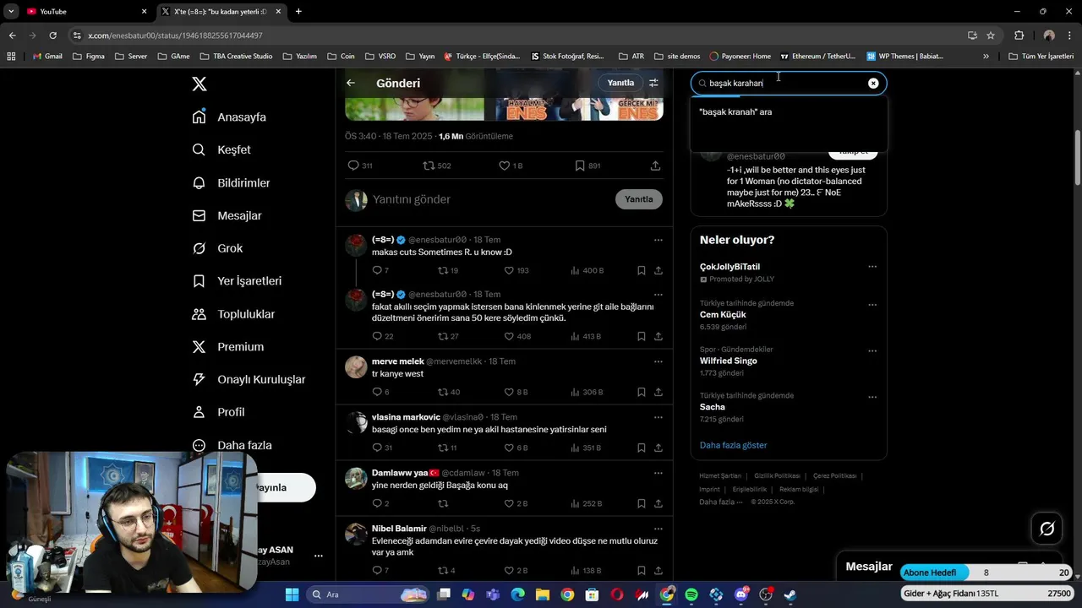View analytics of 'fakat akıllı seçim' reply
This screenshot has height=608, width=1082.
tap(576, 336)
